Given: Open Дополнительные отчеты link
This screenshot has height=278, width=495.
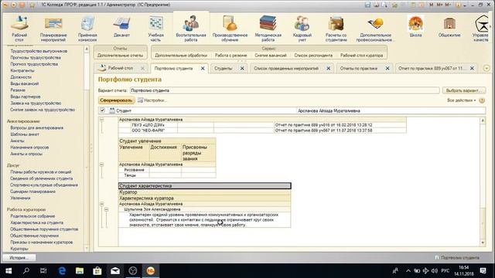Looking at the screenshot, I should click(x=121, y=55).
